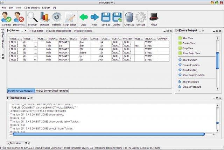Select Create View snippet
Screen dimensions: 224x150
pyautogui.click(x=188, y=43)
